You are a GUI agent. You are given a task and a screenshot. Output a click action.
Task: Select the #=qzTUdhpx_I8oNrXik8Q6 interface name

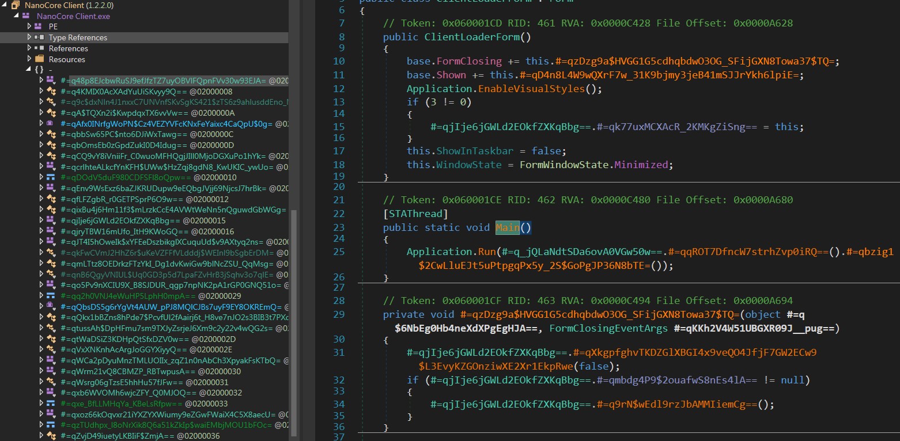[x=166, y=425]
